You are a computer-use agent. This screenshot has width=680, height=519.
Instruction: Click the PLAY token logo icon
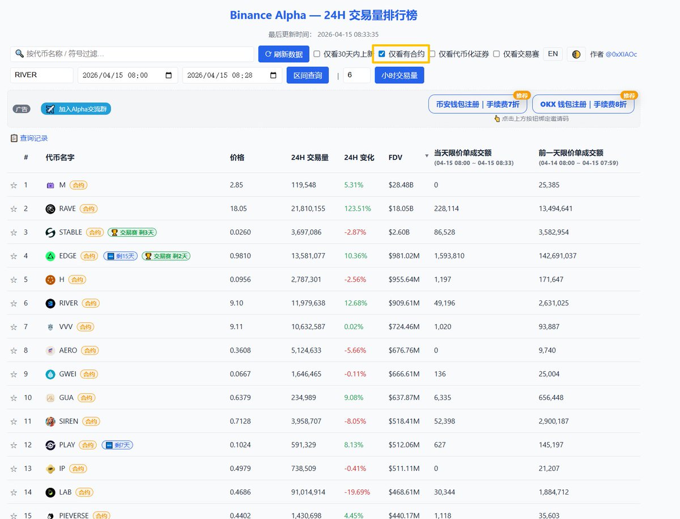50,445
